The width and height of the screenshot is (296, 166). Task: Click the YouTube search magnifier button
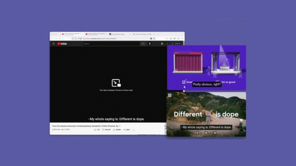[143, 44]
